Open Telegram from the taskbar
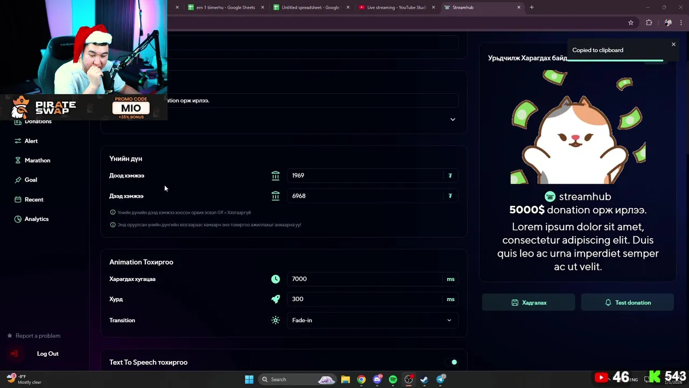This screenshot has width=689, height=388. click(x=440, y=379)
